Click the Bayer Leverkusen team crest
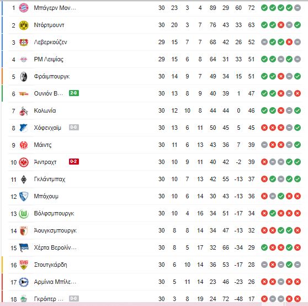This screenshot has width=308, height=306. point(24,42)
